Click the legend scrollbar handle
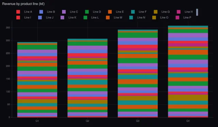The image size is (218, 127). click(x=197, y=12)
